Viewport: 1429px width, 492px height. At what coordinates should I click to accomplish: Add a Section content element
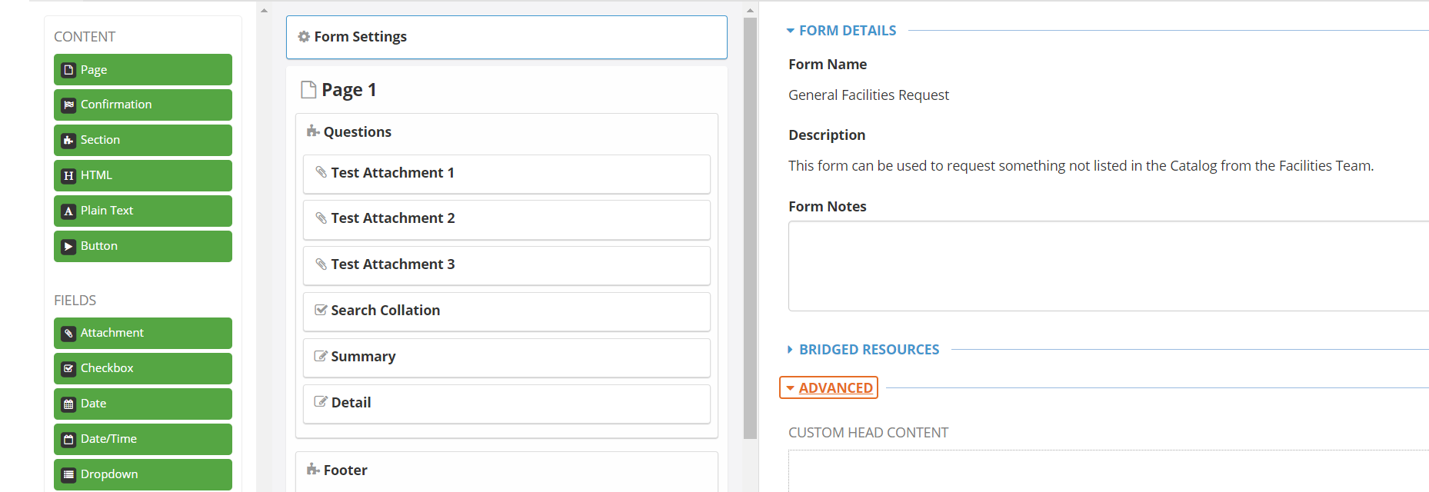[x=143, y=141]
